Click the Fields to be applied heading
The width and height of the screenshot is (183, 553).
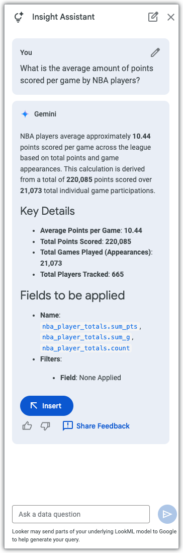point(72,295)
